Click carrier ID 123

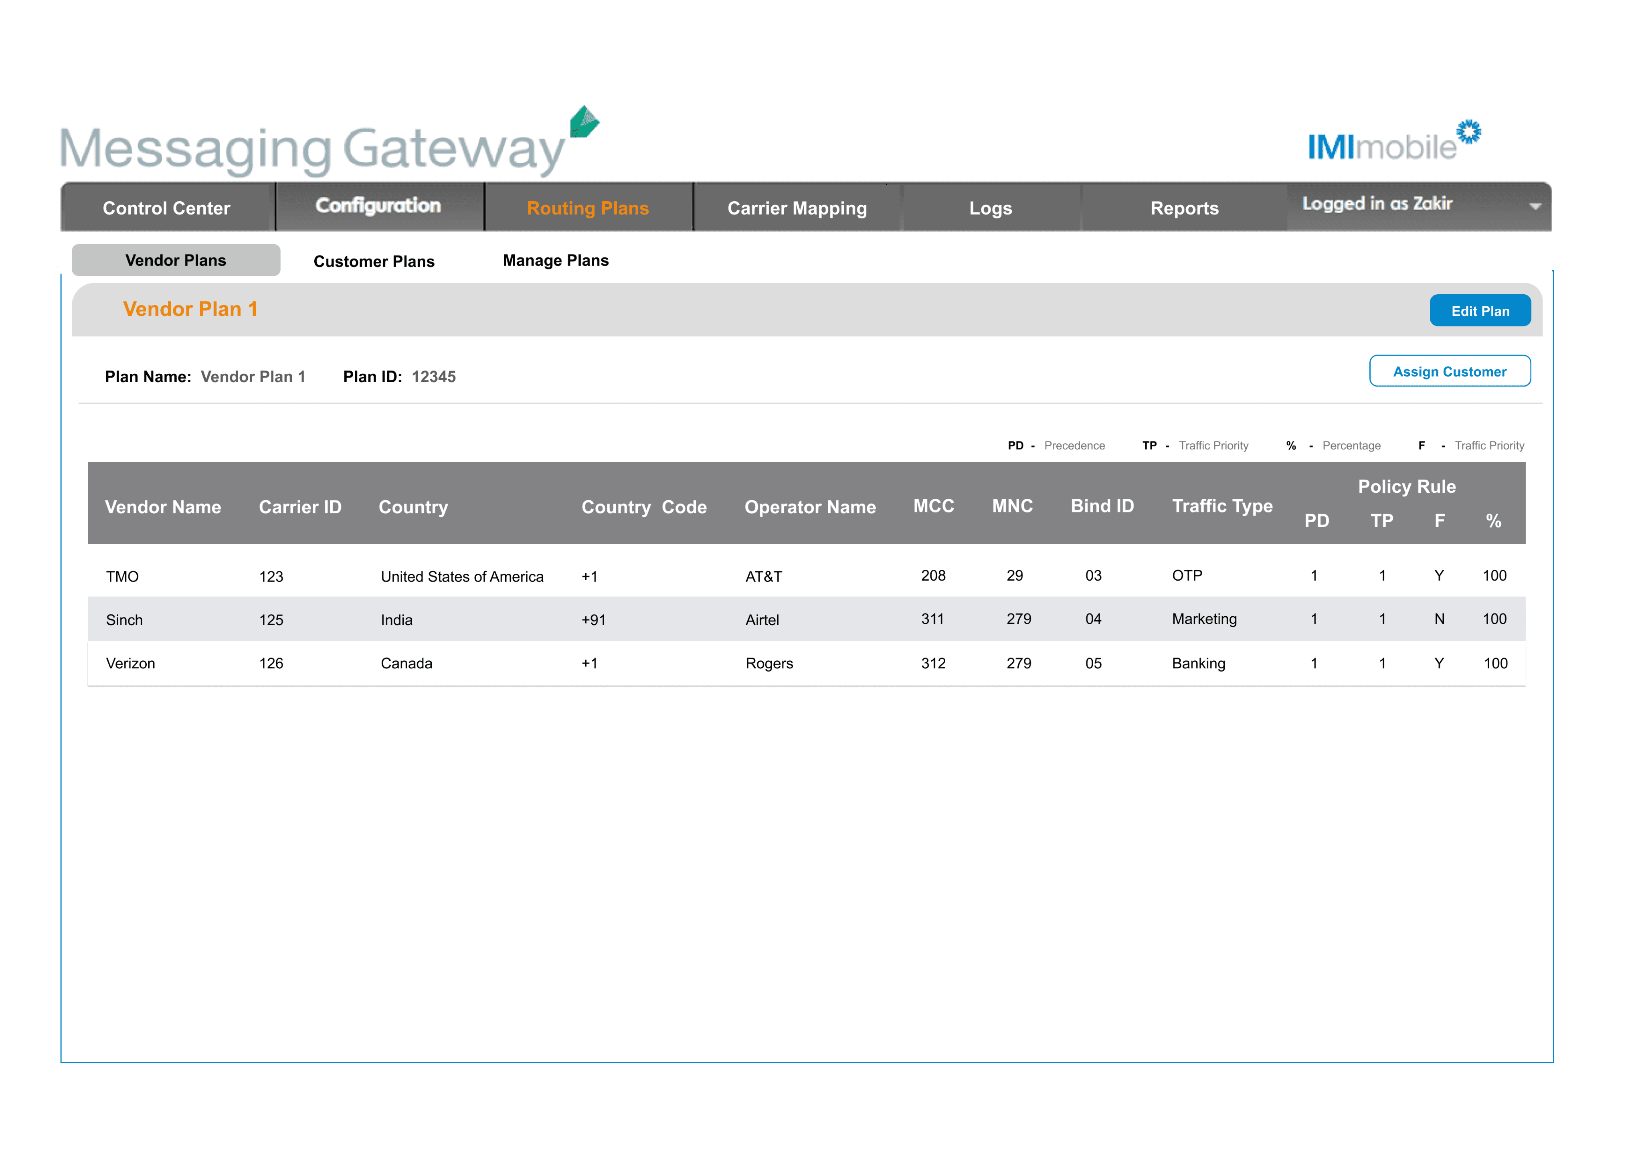[271, 577]
